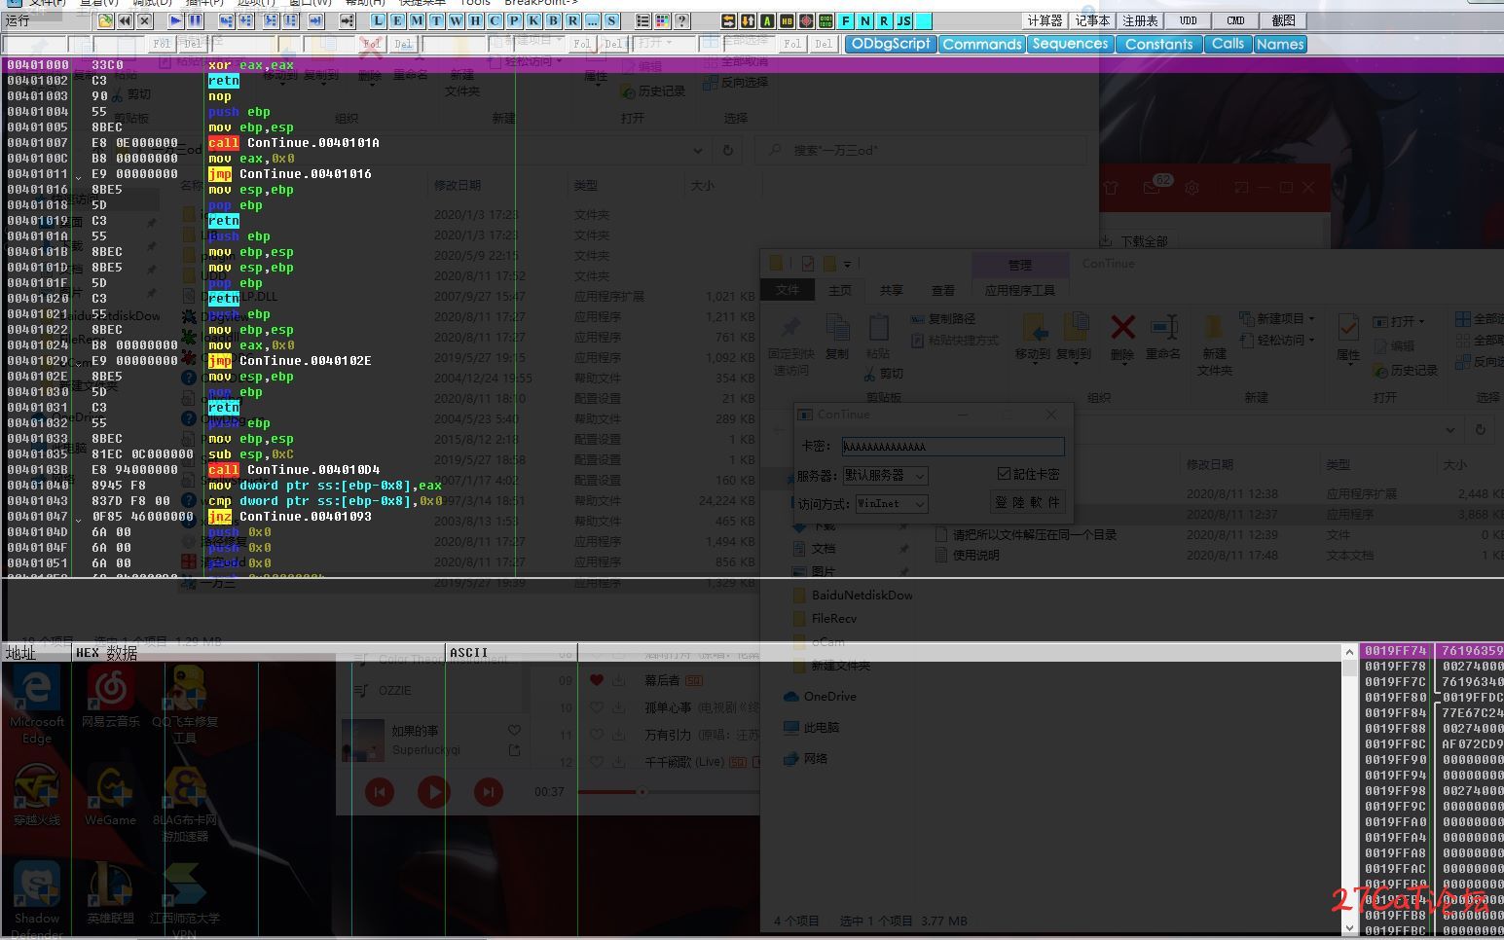This screenshot has height=940, width=1504.
Task: Click the Restart program rewind icon
Action: point(125,20)
